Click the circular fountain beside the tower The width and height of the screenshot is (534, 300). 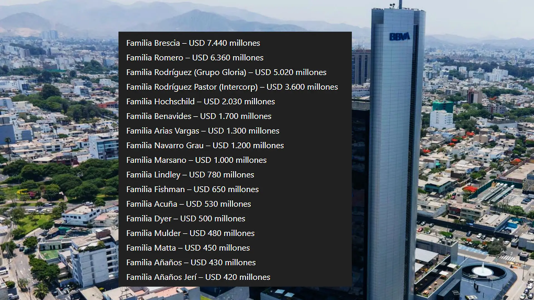(x=483, y=270)
